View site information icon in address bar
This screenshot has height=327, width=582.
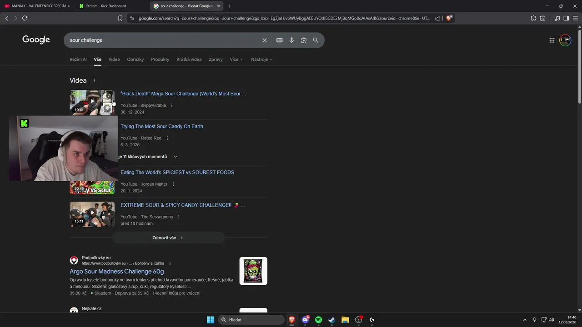tap(132, 18)
